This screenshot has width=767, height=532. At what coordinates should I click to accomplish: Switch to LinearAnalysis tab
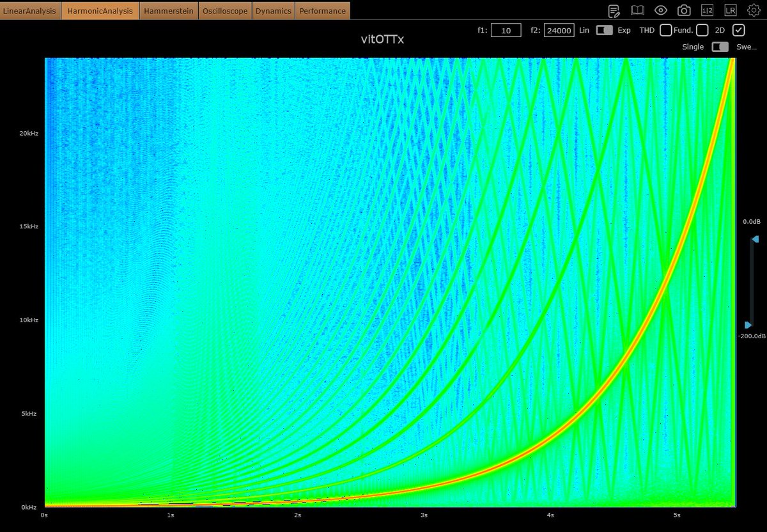[x=31, y=11]
